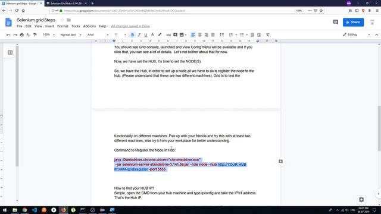Justify text alignment
The width and height of the screenshot is (381, 214).
213,35
